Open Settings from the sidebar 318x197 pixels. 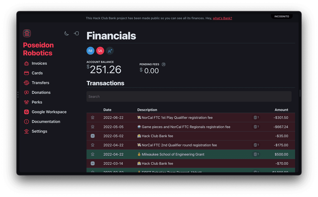[x=39, y=131]
